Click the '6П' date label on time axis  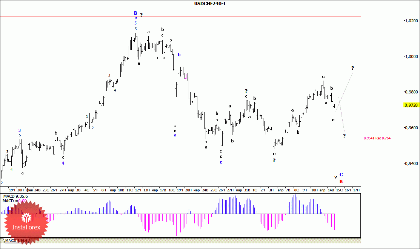coord(104,190)
